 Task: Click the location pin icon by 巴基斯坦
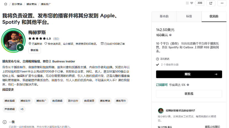[x=30, y=43]
